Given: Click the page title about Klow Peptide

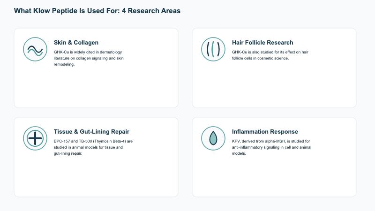Looking at the screenshot, I should click(x=97, y=11).
